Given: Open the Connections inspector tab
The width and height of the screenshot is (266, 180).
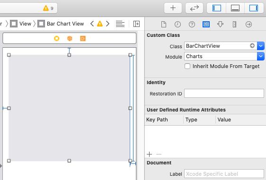Looking at the screenshot, I should coord(248,24).
